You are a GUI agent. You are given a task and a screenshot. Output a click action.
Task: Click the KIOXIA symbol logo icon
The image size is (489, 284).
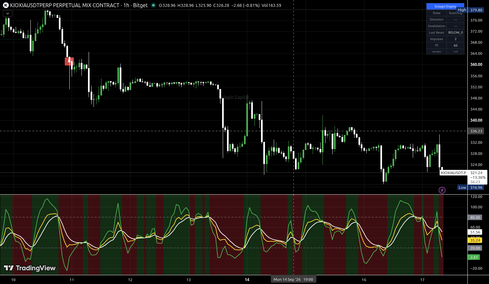pyautogui.click(x=6, y=5)
